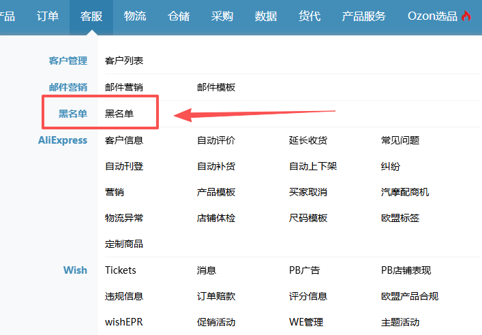Select 欧盟产品合规 in Wish section
Screen dimensions: 482x335
[410, 296]
